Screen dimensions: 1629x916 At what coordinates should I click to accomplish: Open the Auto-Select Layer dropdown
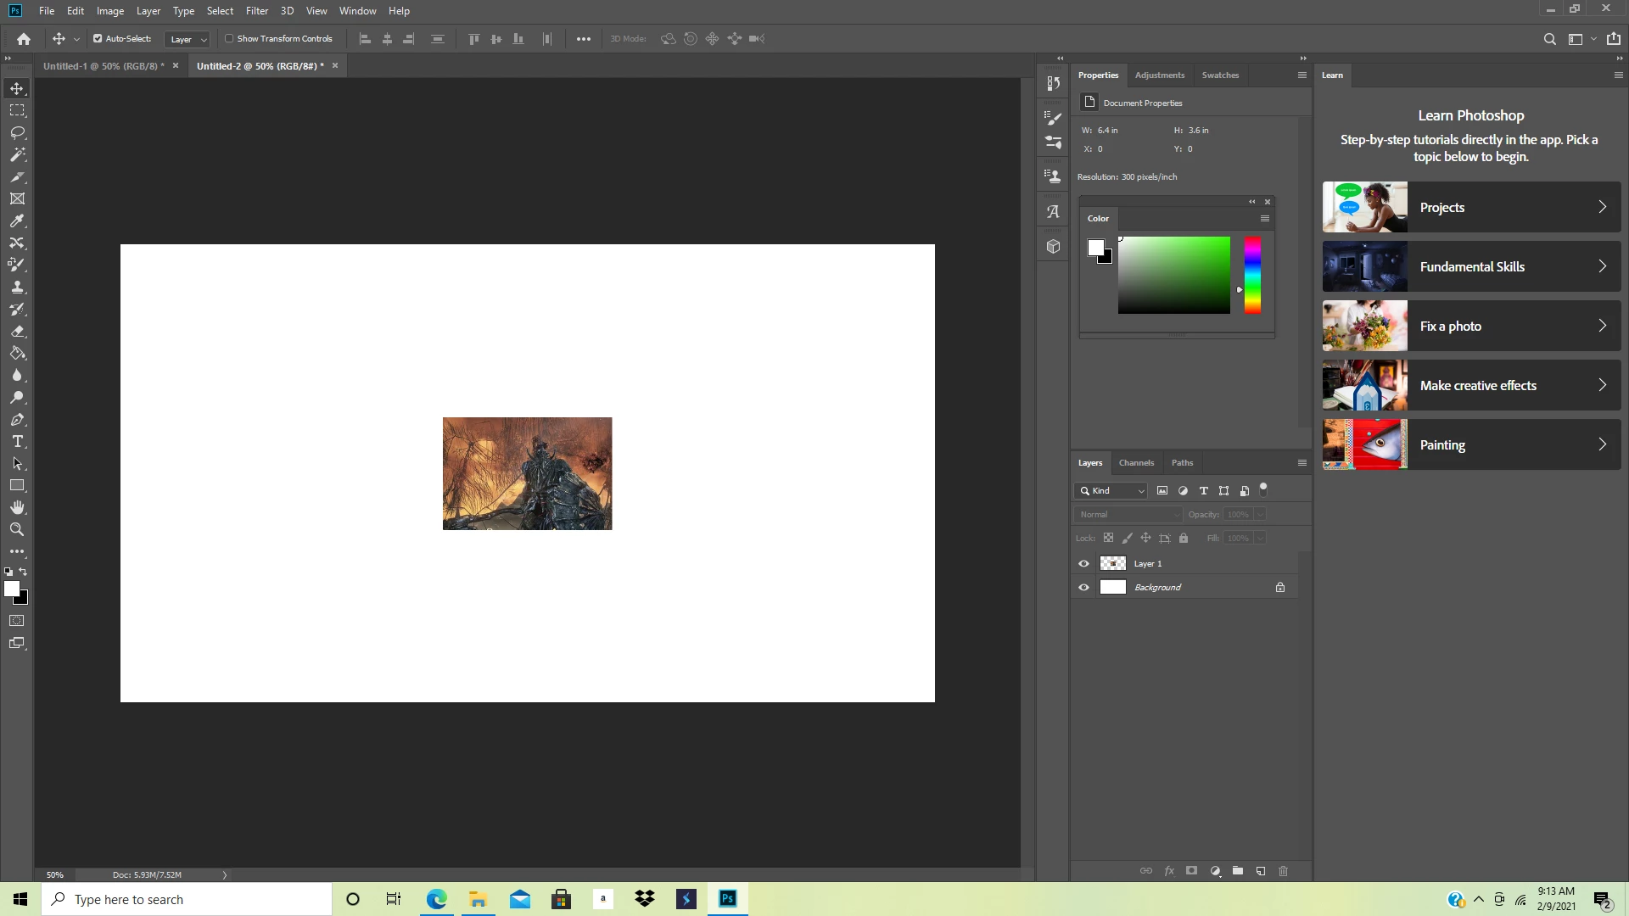[x=188, y=39]
